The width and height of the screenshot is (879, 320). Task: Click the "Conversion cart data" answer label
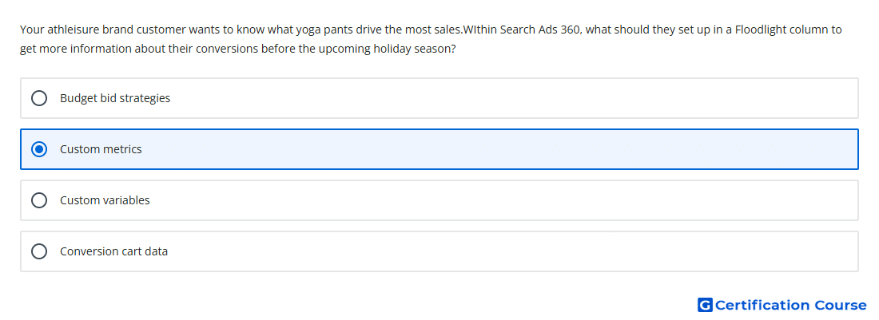tap(113, 251)
